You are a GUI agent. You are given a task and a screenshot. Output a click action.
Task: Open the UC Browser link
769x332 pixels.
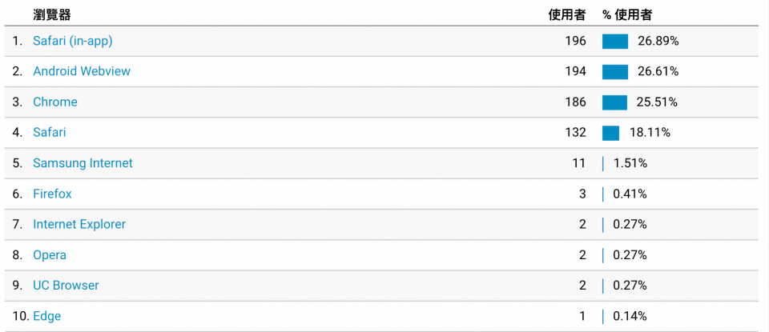tap(66, 286)
